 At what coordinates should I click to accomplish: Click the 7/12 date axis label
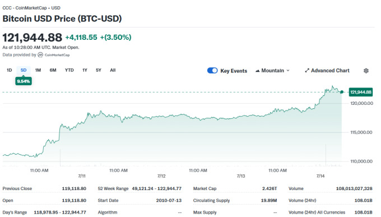click(161, 176)
